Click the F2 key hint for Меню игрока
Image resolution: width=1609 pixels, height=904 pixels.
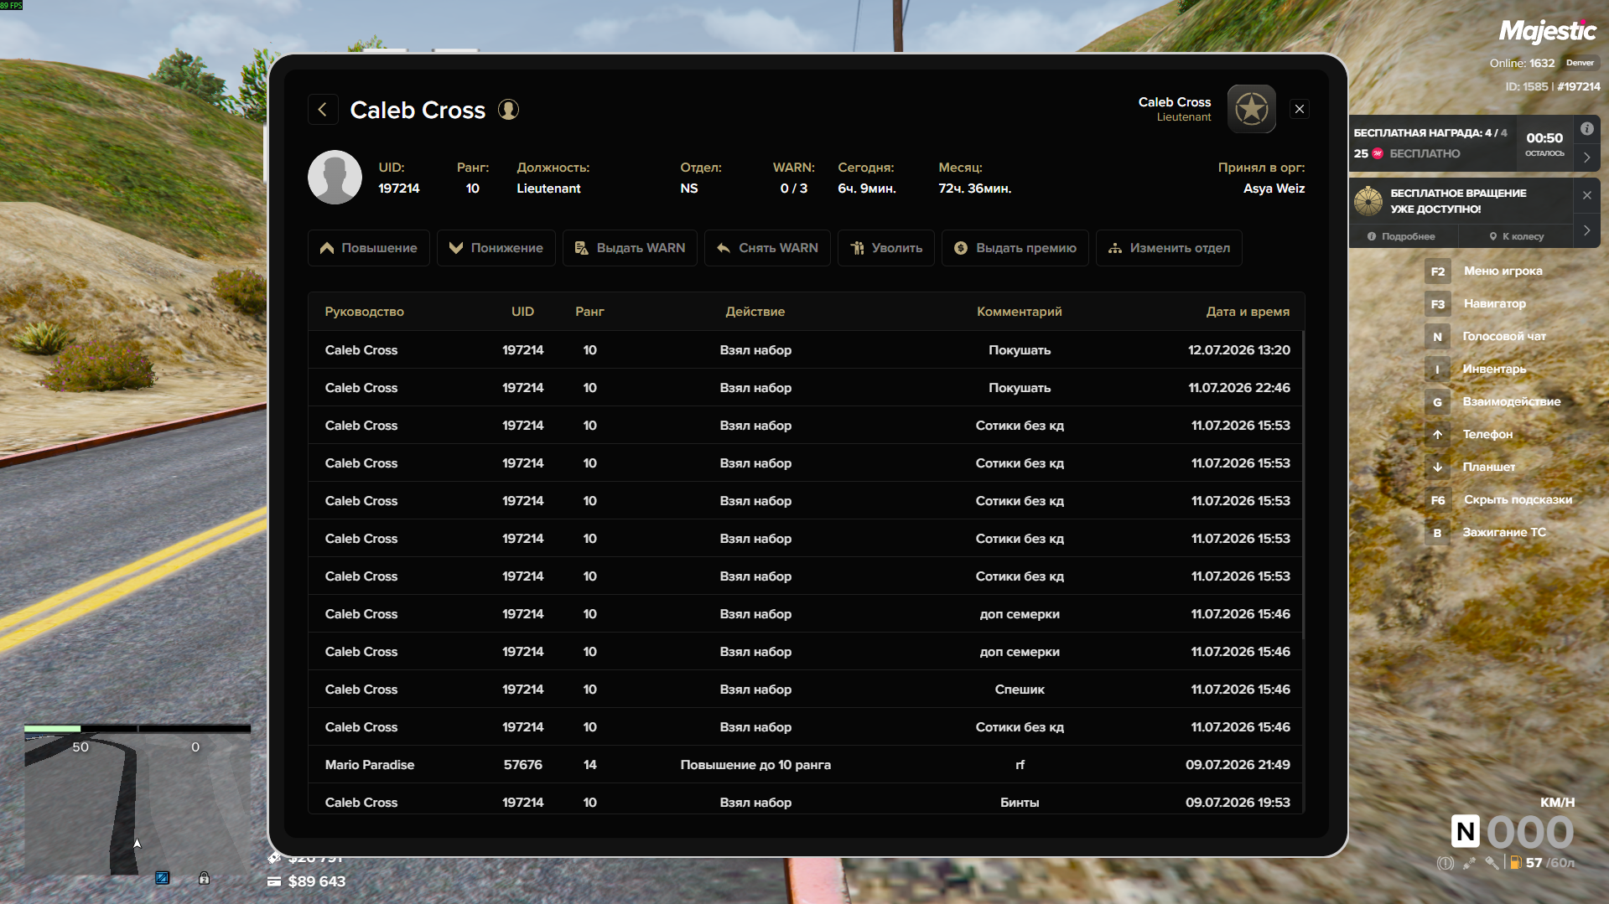click(1438, 271)
